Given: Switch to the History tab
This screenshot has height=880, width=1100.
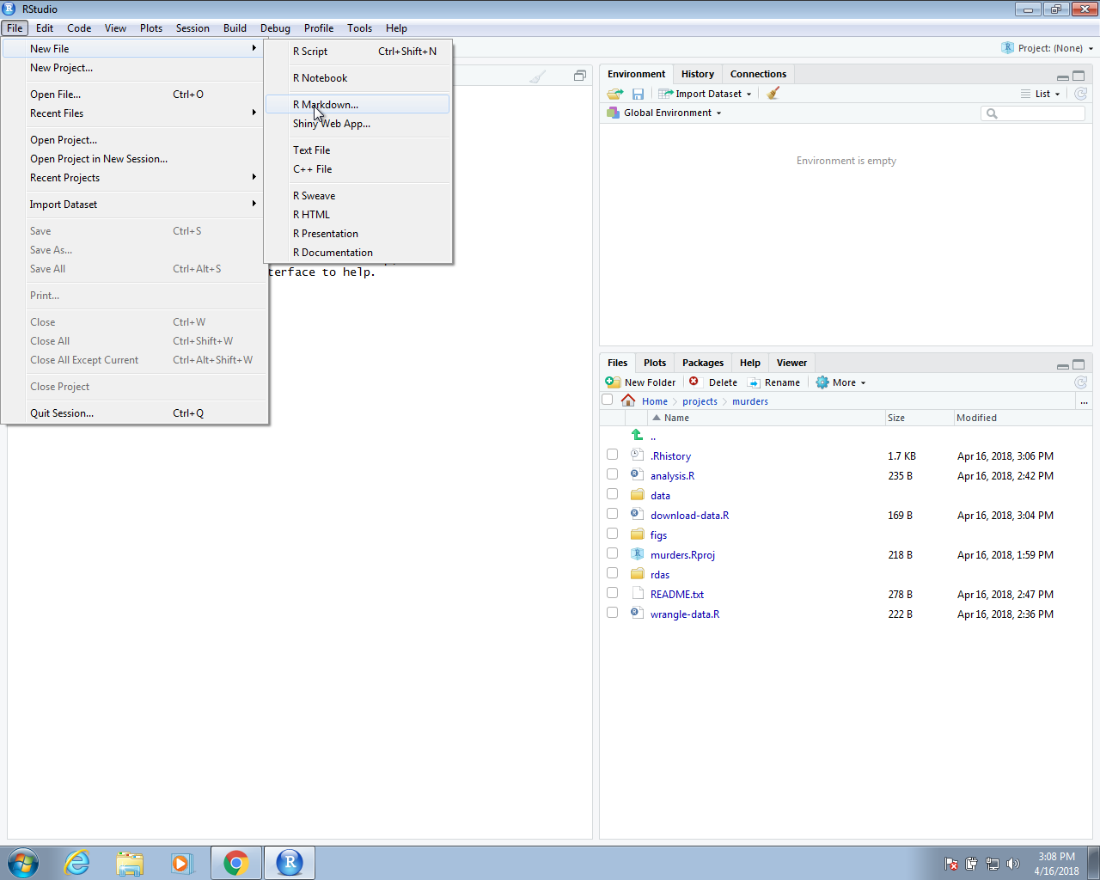Looking at the screenshot, I should 698,74.
